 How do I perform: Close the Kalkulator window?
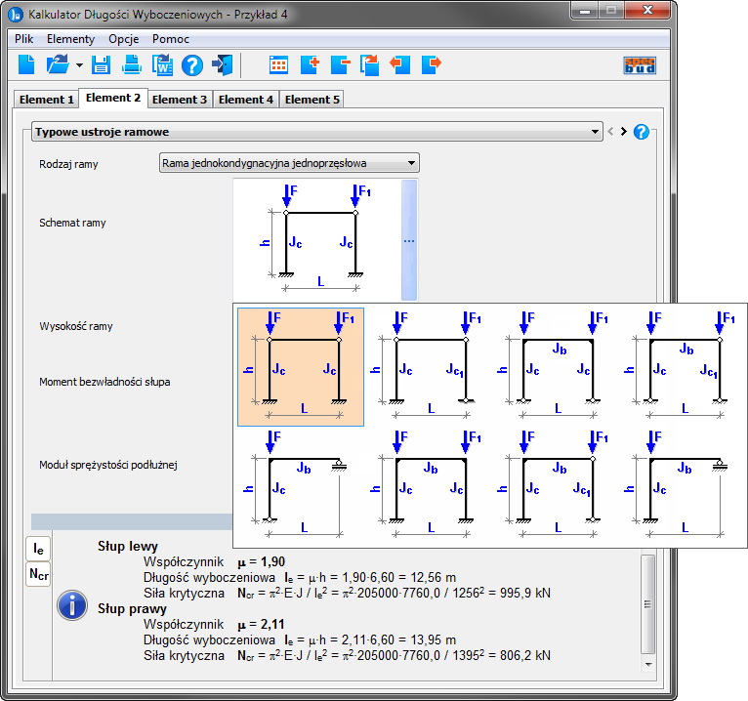tap(646, 11)
